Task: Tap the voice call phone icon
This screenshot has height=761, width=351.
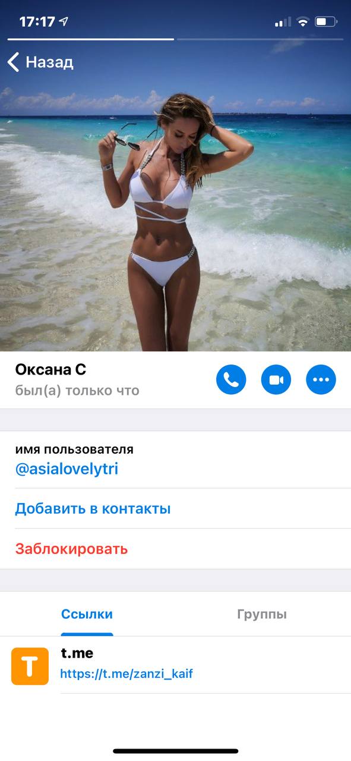Action: [x=231, y=379]
